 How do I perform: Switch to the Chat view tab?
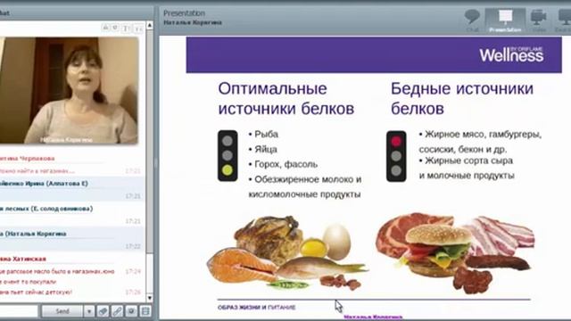click(472, 21)
